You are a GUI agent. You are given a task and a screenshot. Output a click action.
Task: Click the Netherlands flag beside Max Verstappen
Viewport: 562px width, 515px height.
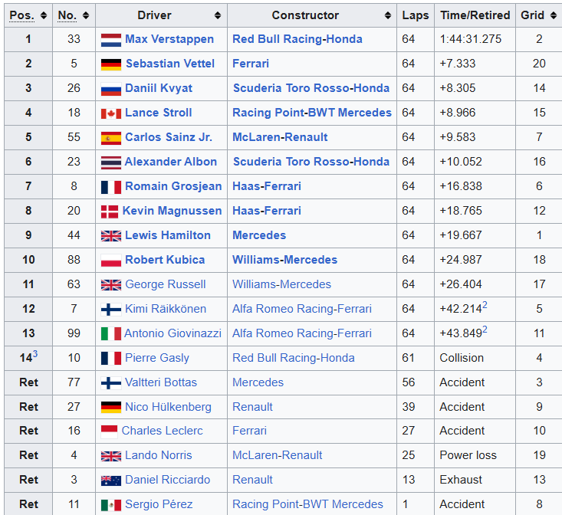(x=111, y=40)
